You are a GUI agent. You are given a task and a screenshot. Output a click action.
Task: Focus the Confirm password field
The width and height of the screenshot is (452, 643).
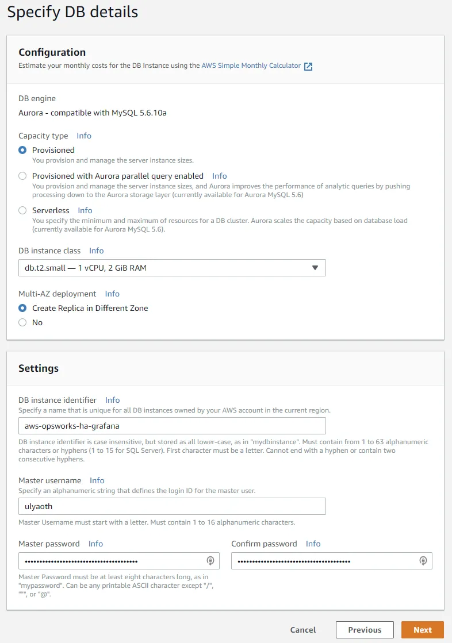(x=325, y=561)
